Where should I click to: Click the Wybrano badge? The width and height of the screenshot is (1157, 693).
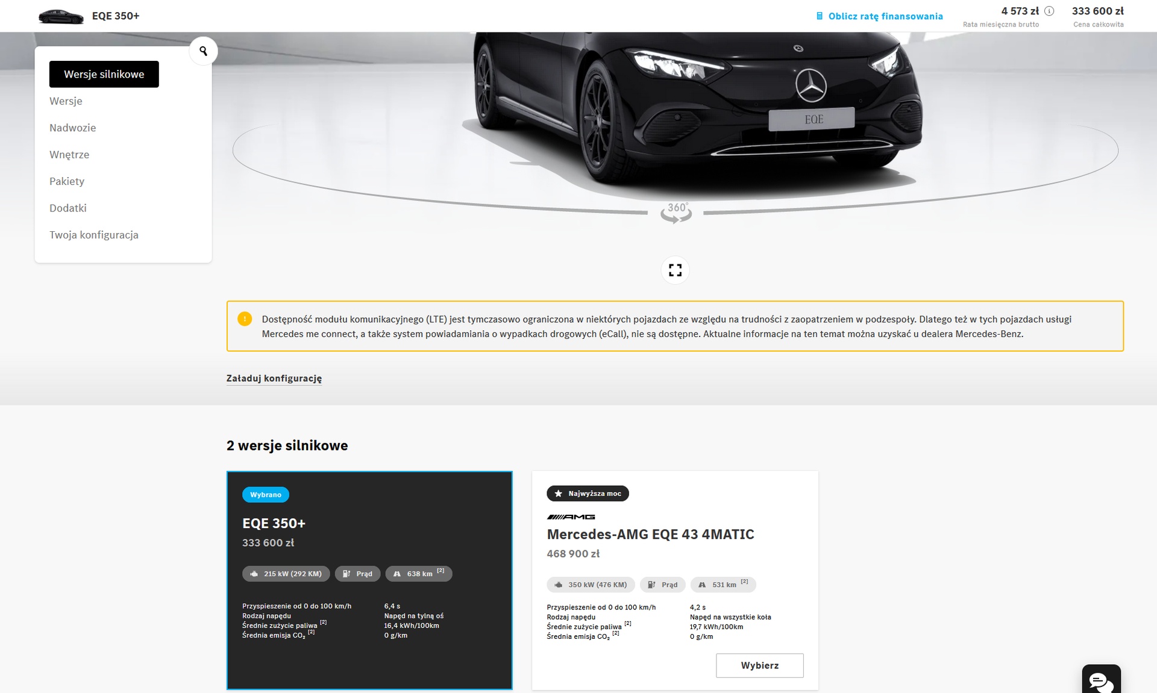[266, 494]
